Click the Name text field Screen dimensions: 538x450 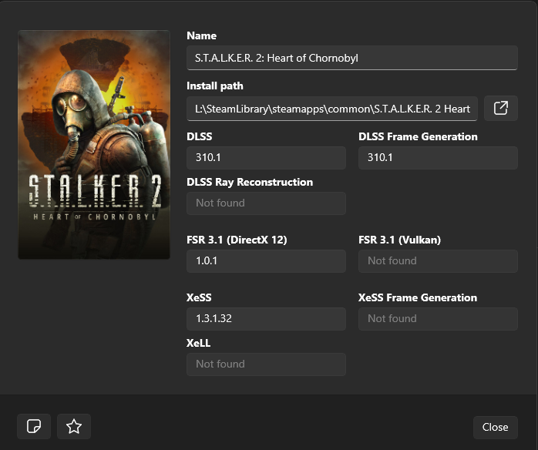point(351,58)
